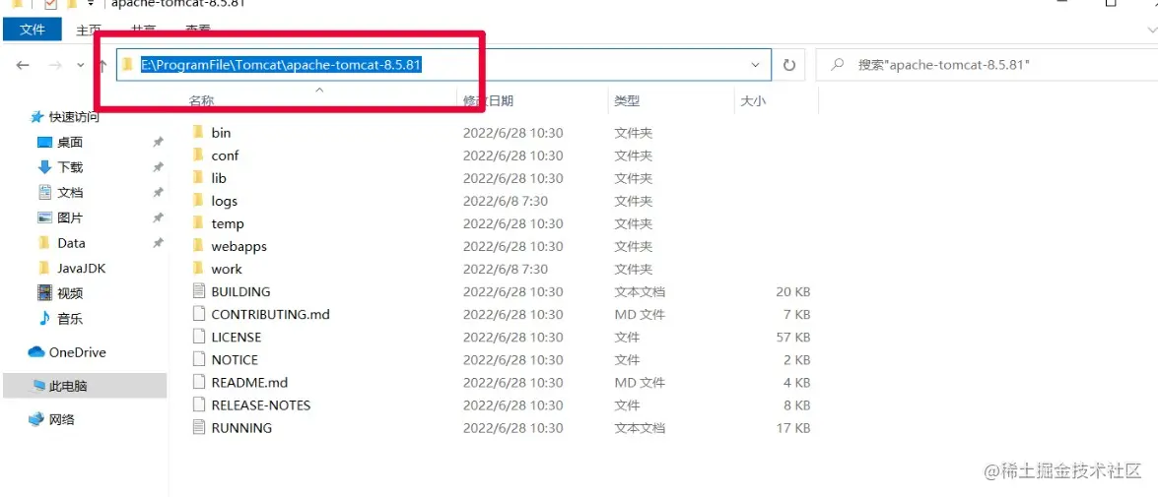1158x497 pixels.
Task: Click the CONTRIBUTING.md file icon
Action: point(198,314)
